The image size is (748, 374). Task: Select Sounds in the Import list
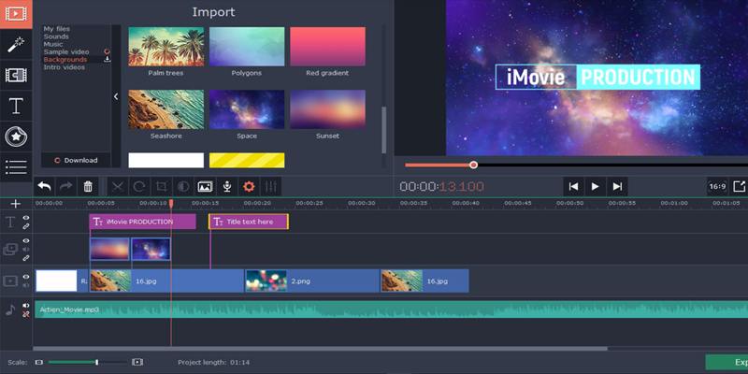(x=56, y=36)
